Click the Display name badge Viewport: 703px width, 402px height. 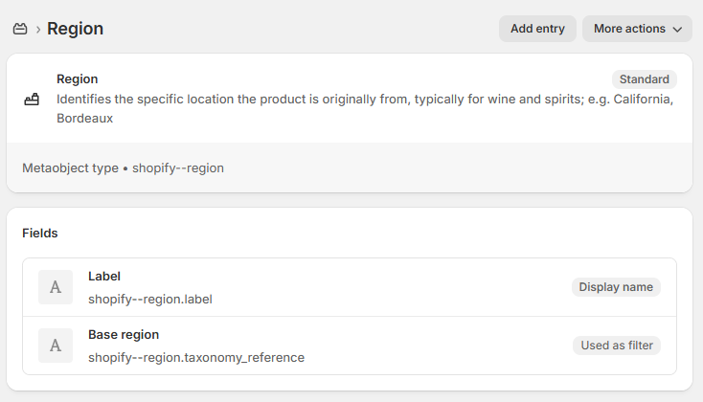(x=616, y=287)
